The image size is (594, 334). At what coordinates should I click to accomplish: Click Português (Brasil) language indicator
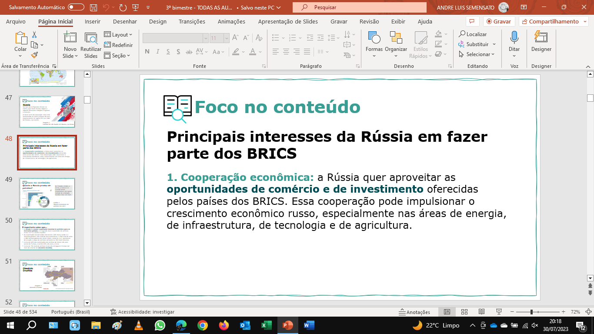click(71, 312)
